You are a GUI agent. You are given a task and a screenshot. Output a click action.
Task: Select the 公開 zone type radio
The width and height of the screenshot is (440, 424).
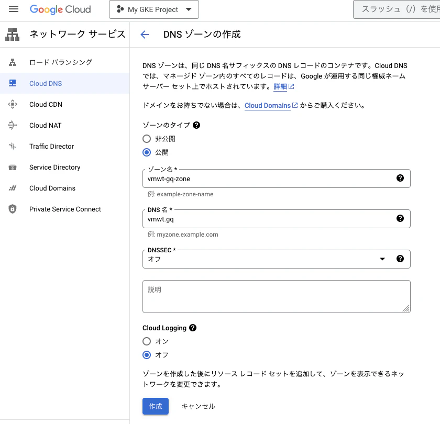pos(147,152)
